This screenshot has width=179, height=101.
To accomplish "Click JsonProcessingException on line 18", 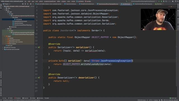I will [116, 61].
